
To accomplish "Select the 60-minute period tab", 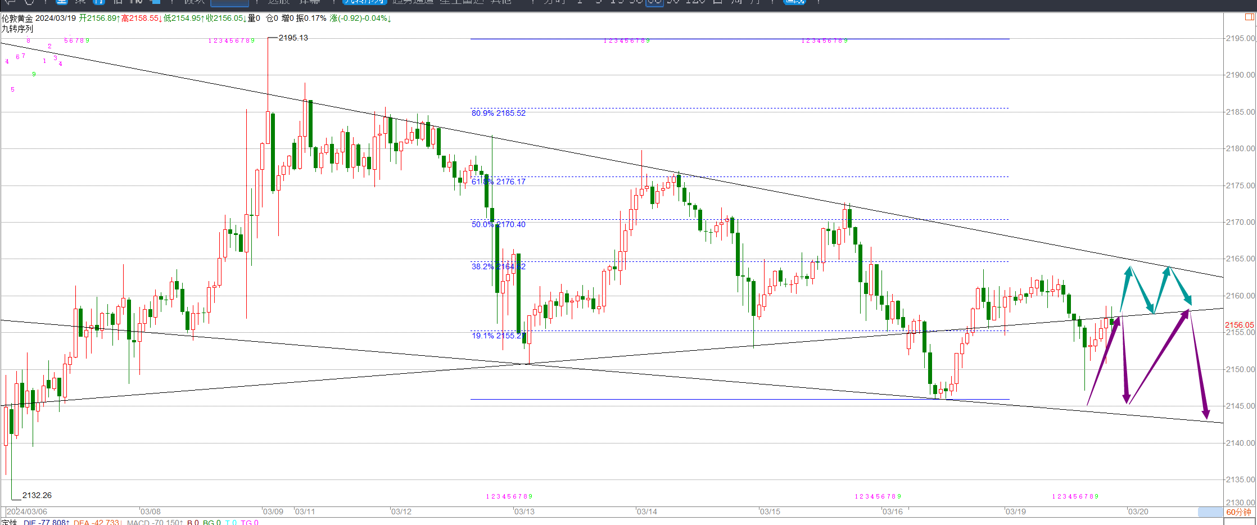I will click(x=654, y=2).
